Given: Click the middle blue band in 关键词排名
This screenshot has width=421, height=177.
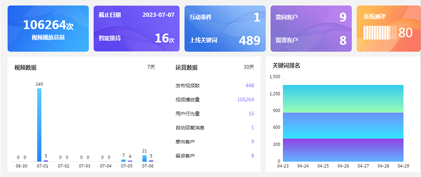Looking at the screenshot, I should 343,125.
